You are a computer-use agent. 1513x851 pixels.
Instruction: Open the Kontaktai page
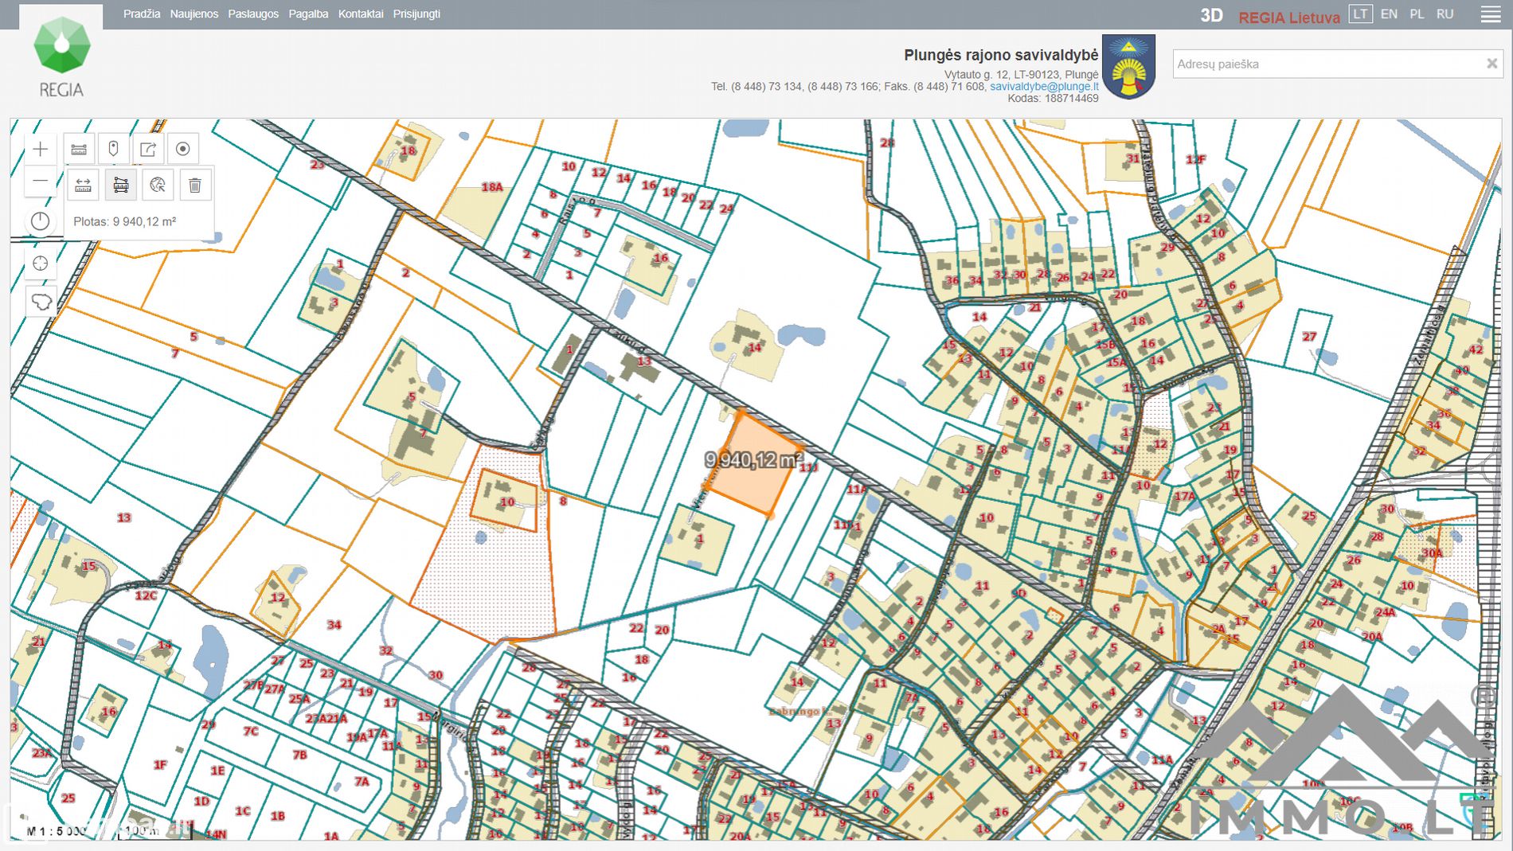360,14
